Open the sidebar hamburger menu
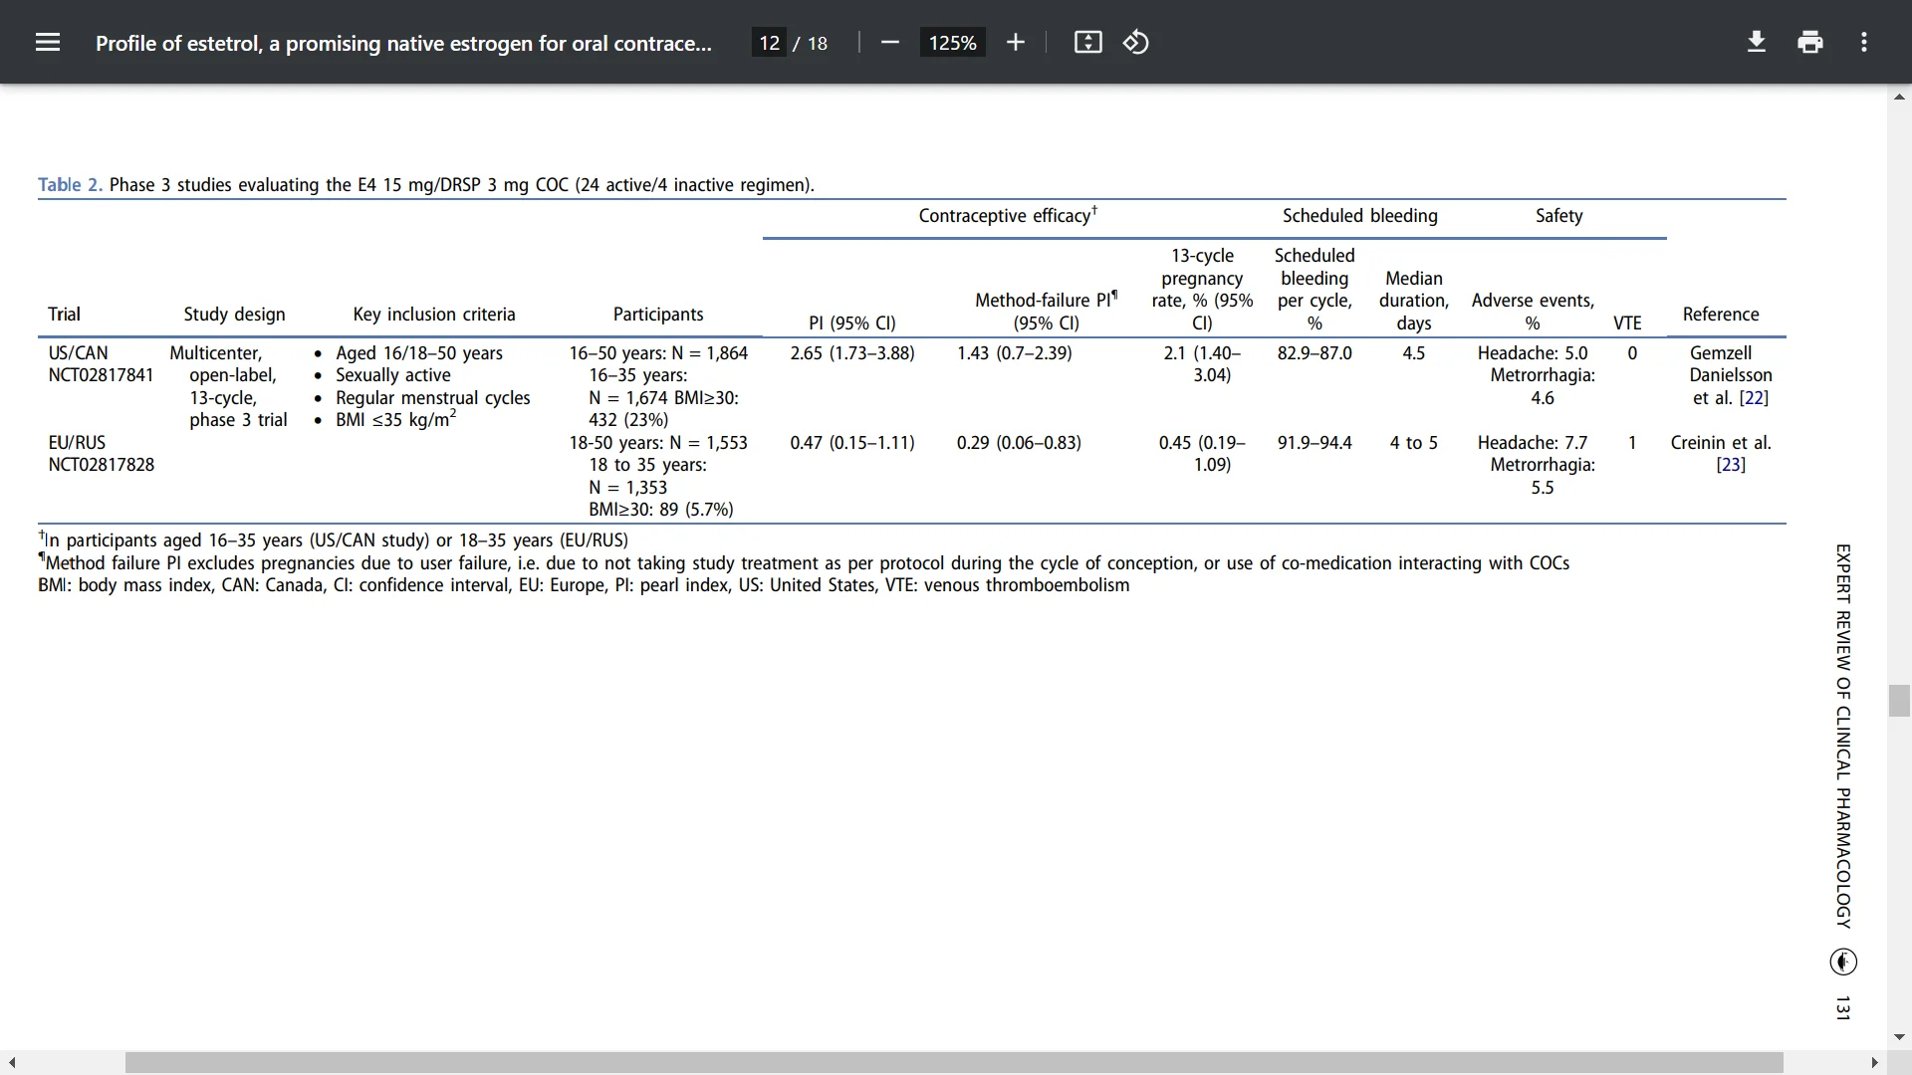This screenshot has width=1912, height=1075. click(x=48, y=43)
